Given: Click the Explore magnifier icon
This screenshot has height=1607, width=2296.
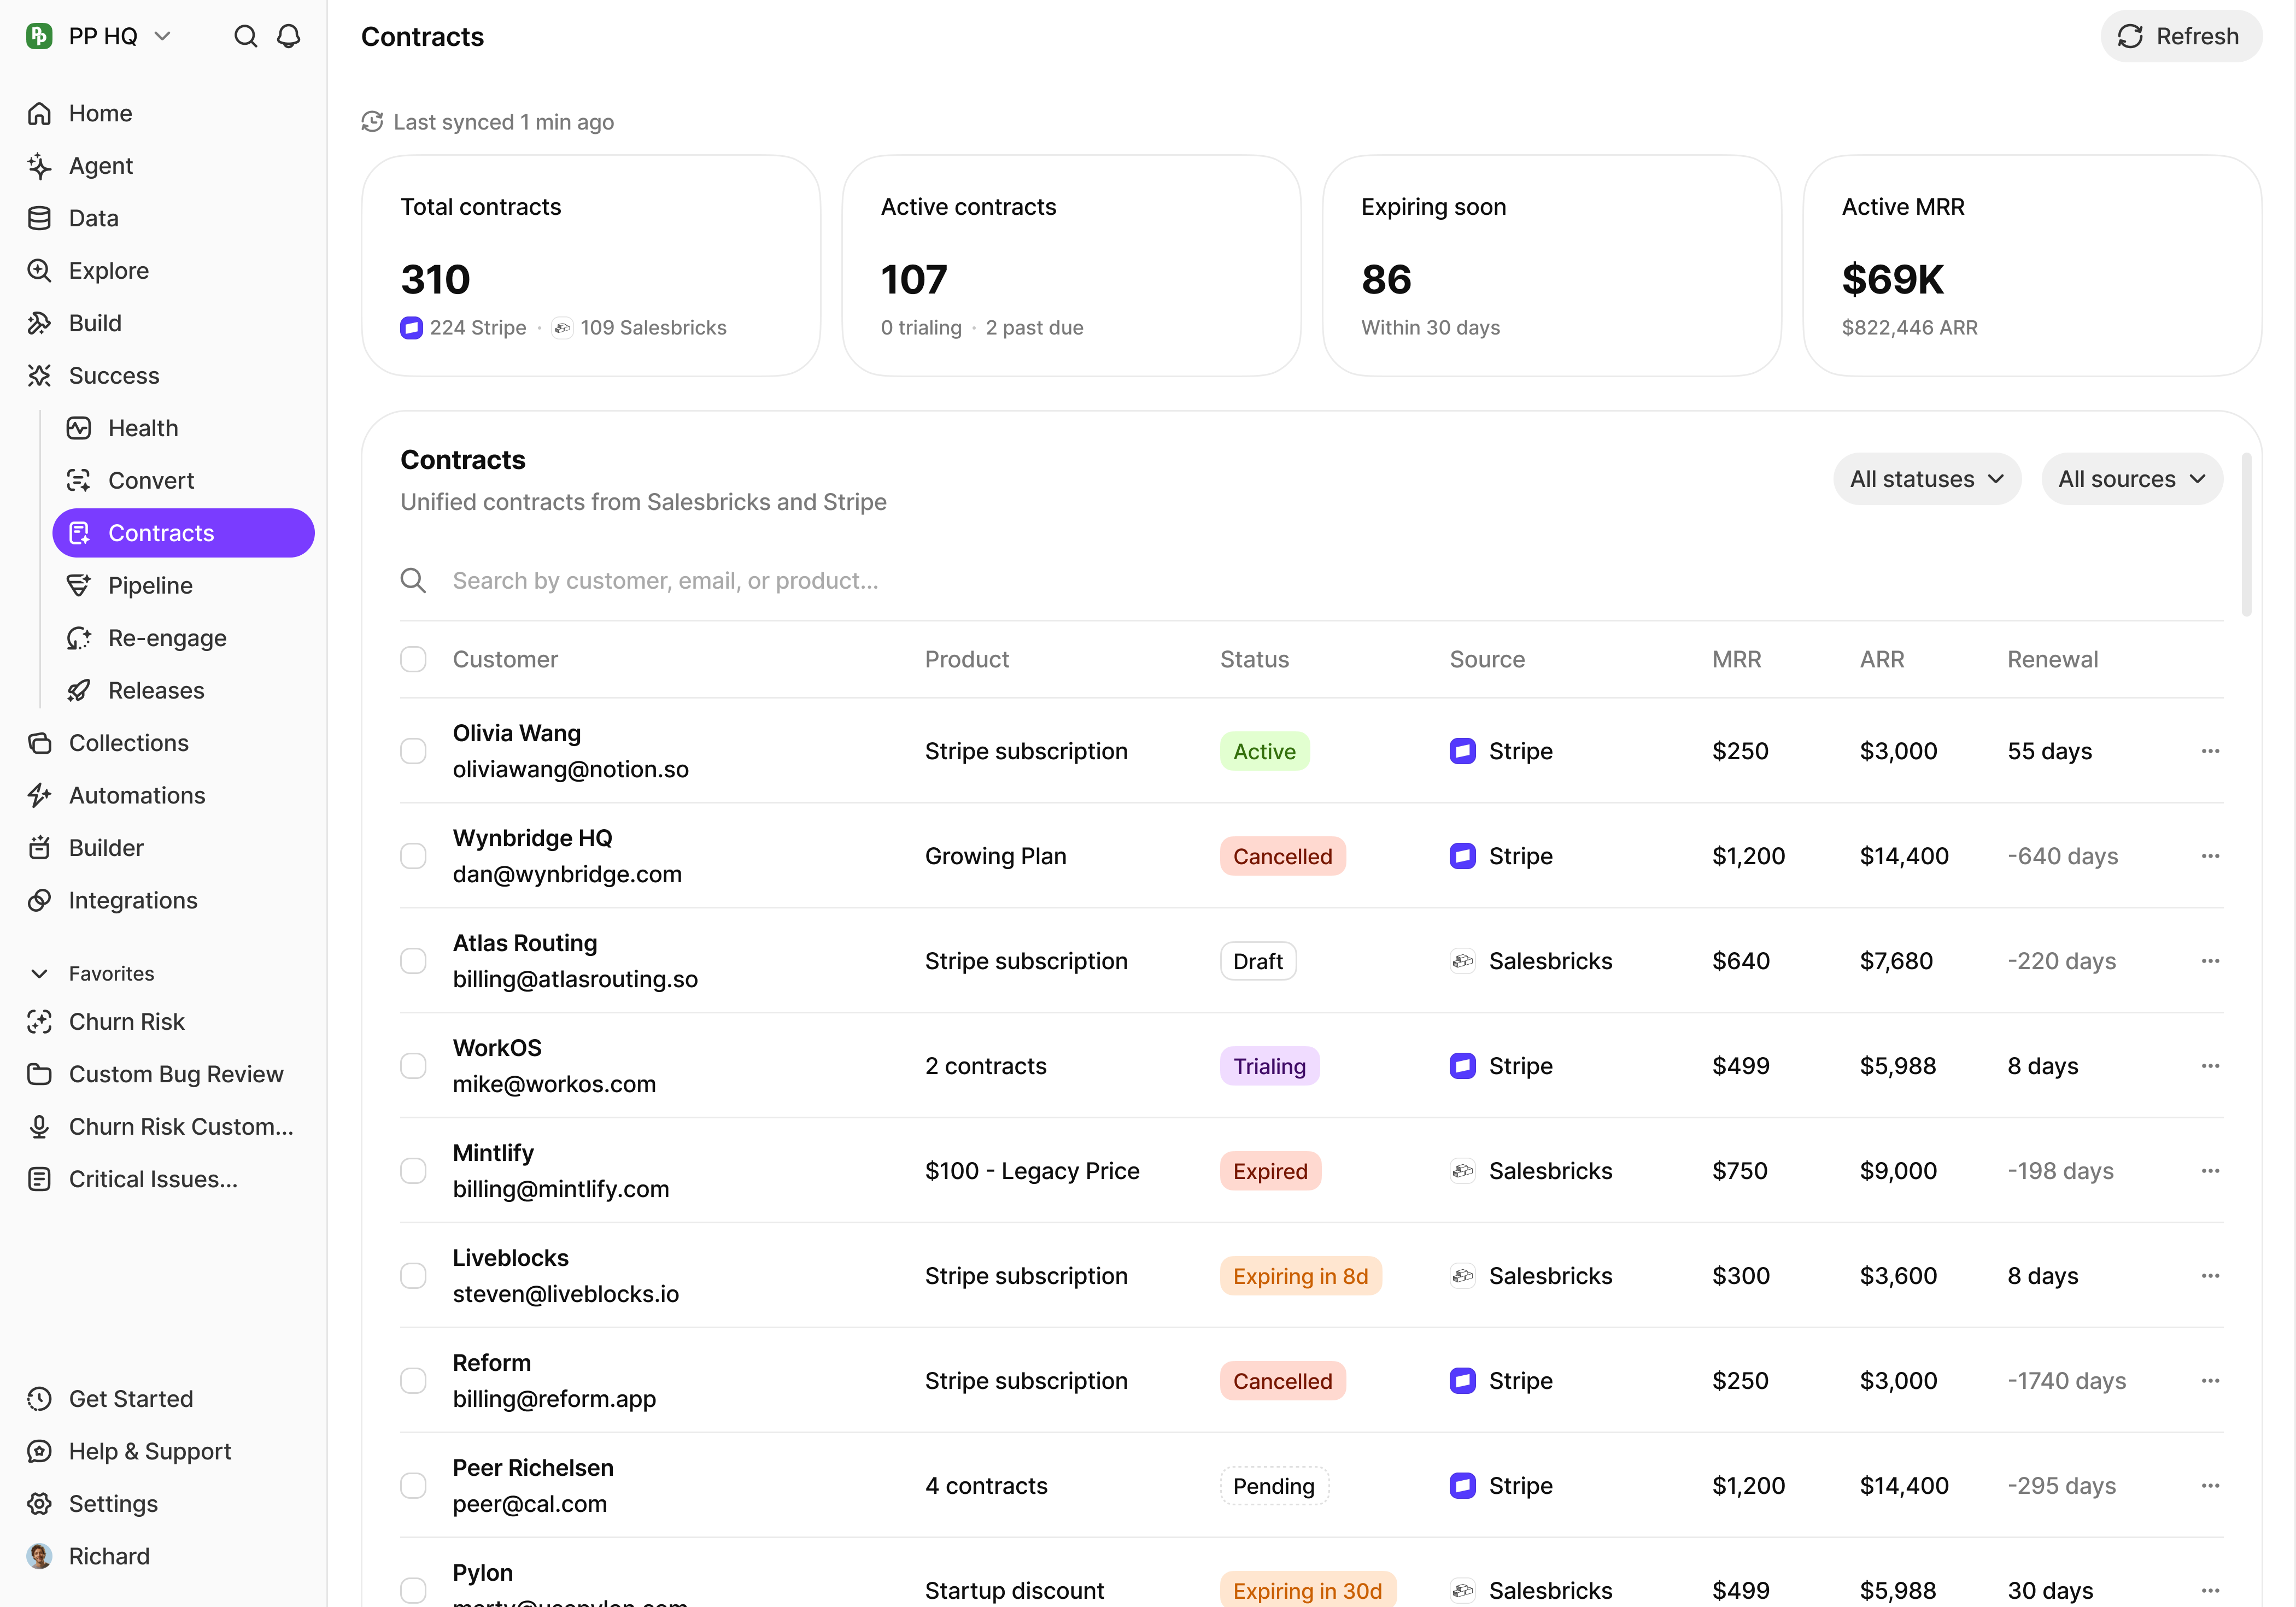Looking at the screenshot, I should (39, 271).
